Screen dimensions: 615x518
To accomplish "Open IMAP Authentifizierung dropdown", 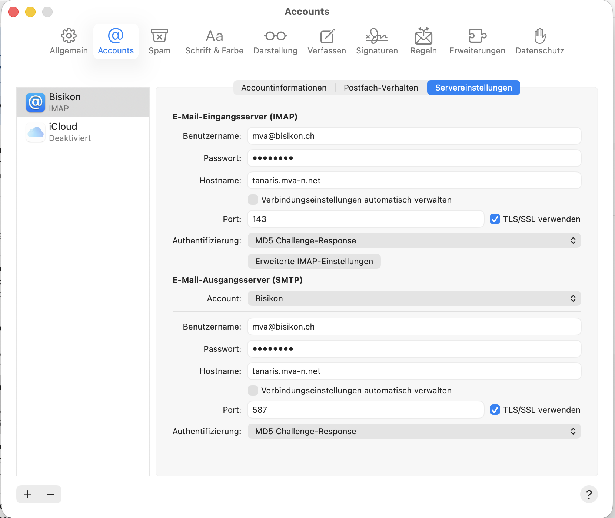I will pyautogui.click(x=414, y=241).
